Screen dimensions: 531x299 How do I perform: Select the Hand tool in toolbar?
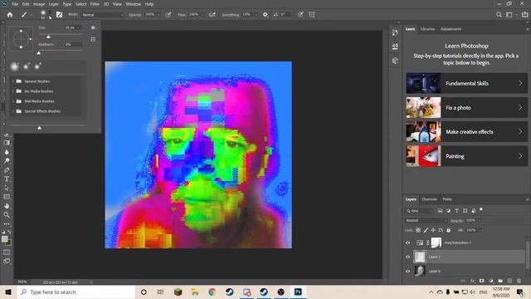click(x=7, y=205)
